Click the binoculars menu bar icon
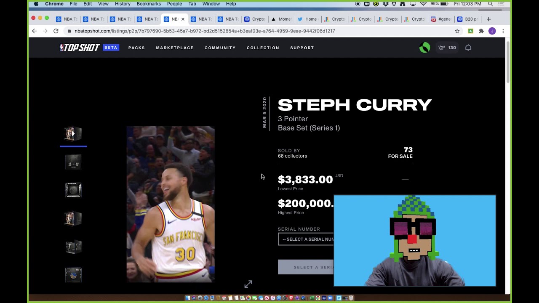539x303 pixels. tap(402, 4)
